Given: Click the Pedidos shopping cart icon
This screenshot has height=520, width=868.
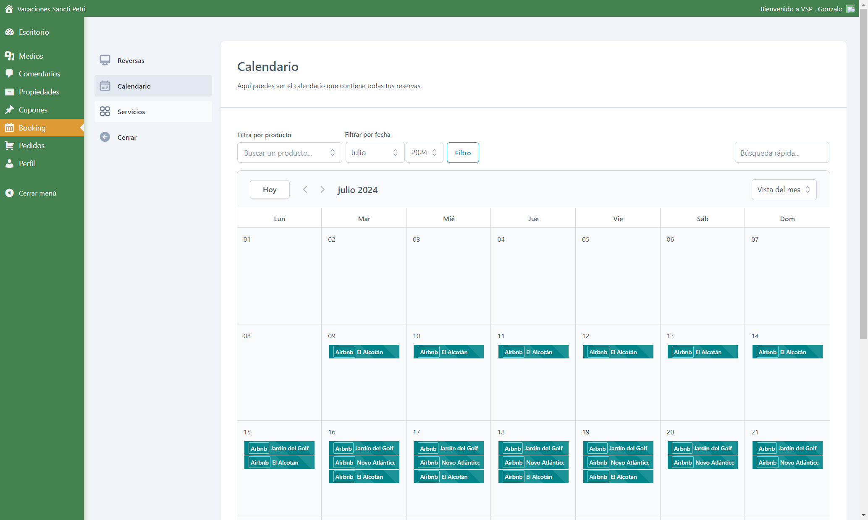Looking at the screenshot, I should [10, 146].
